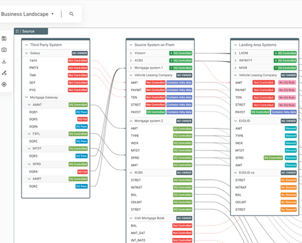Click the lineage path tool icon in sidebar
302x243 pixels.
click(x=4, y=73)
